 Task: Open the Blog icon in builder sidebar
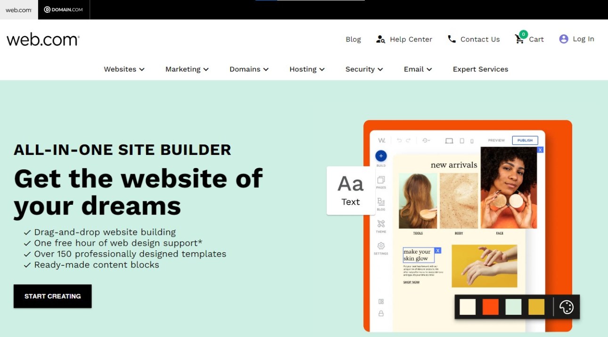(381, 201)
